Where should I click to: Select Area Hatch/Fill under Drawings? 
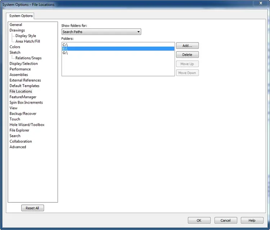[28, 41]
